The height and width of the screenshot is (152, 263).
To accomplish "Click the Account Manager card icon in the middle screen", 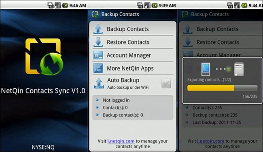I will click(x=98, y=55).
